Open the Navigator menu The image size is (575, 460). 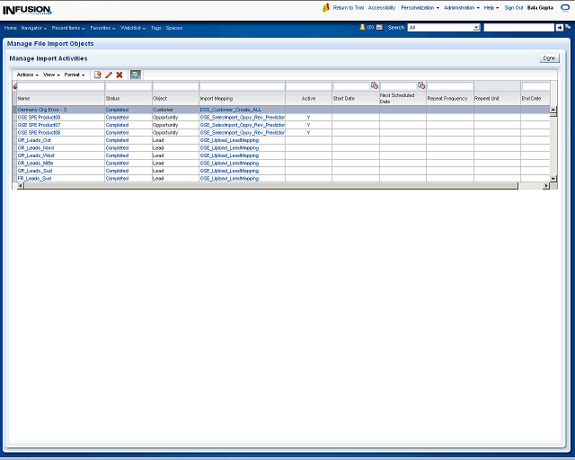pyautogui.click(x=34, y=28)
